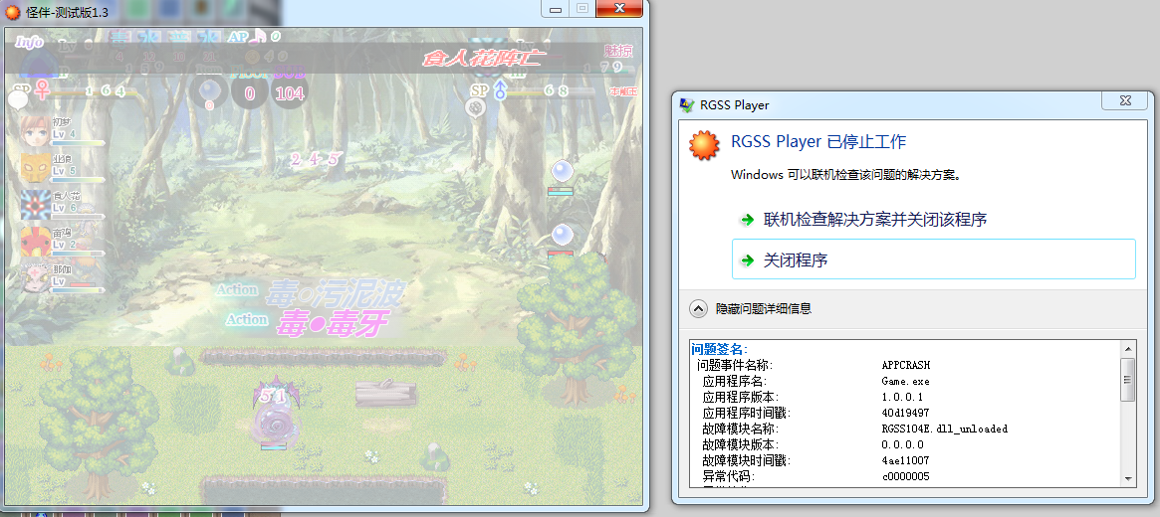1160x517 pixels.
Task: Choose 联机检查解决方案并关闭该程序
Action: [x=875, y=220]
